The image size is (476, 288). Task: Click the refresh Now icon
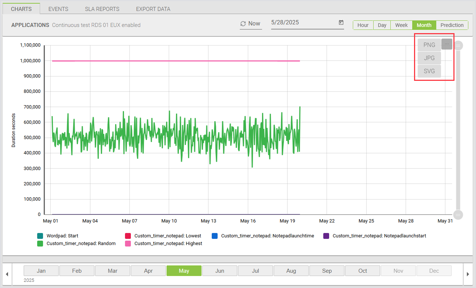tap(243, 24)
